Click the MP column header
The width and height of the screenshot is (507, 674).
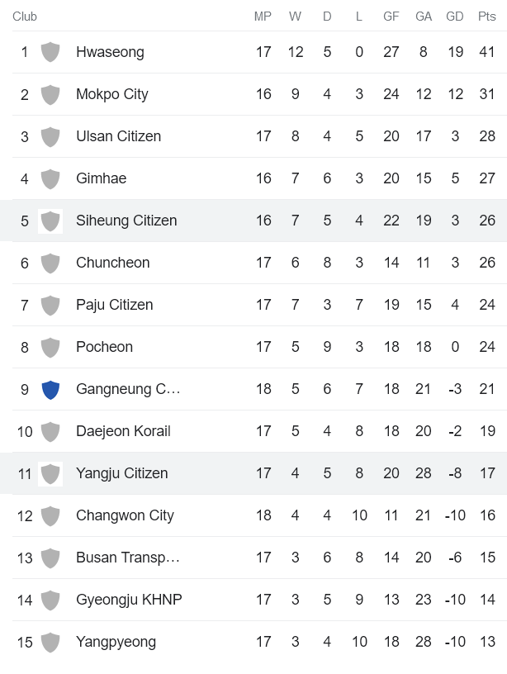(264, 15)
